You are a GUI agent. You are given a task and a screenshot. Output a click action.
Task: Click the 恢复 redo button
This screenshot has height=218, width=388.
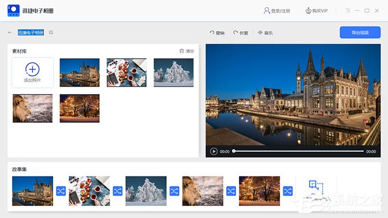click(241, 33)
